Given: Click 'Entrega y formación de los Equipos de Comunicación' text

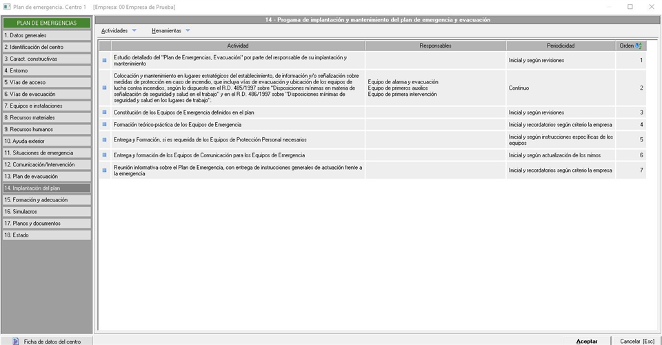Looking at the screenshot, I should (x=209, y=155).
